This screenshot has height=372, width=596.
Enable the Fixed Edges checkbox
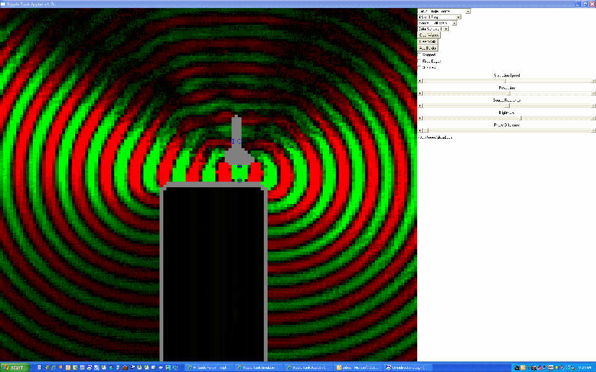click(420, 61)
